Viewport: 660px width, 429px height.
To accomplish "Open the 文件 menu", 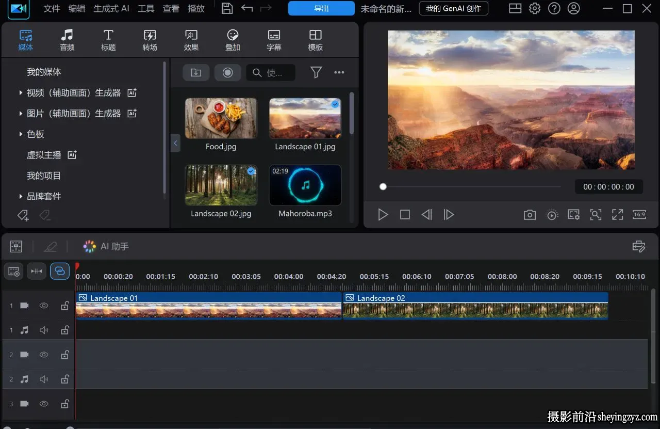I will tap(52, 8).
